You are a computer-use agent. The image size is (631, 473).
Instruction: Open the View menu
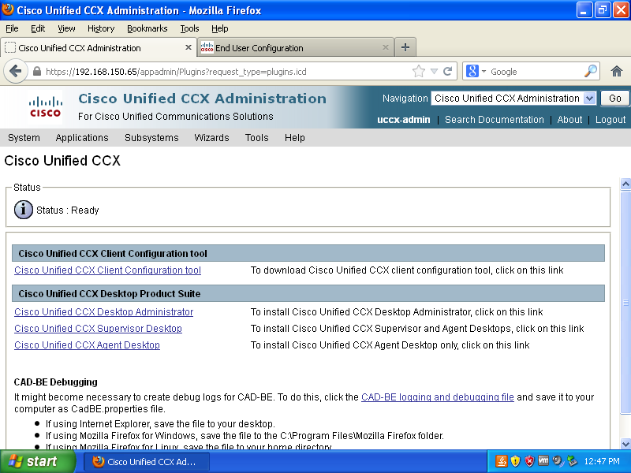coord(66,28)
